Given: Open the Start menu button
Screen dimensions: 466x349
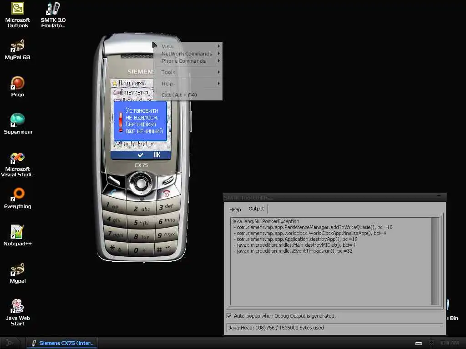Looking at the screenshot, I should click(x=10, y=343).
